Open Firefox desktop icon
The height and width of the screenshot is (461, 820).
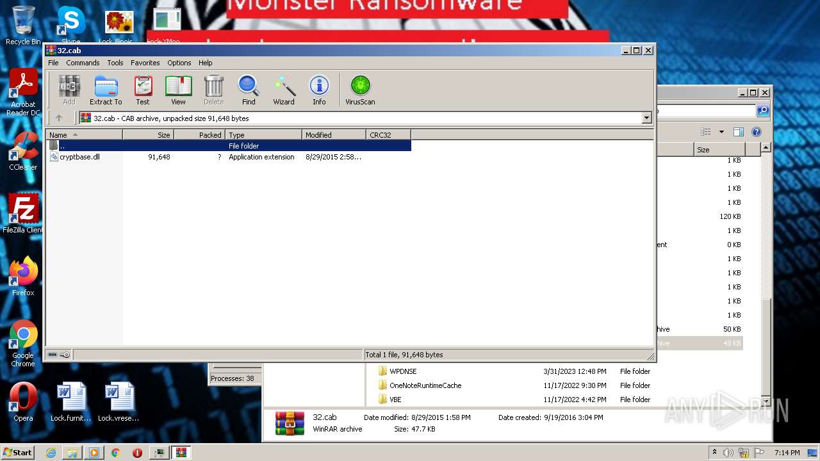pyautogui.click(x=23, y=277)
